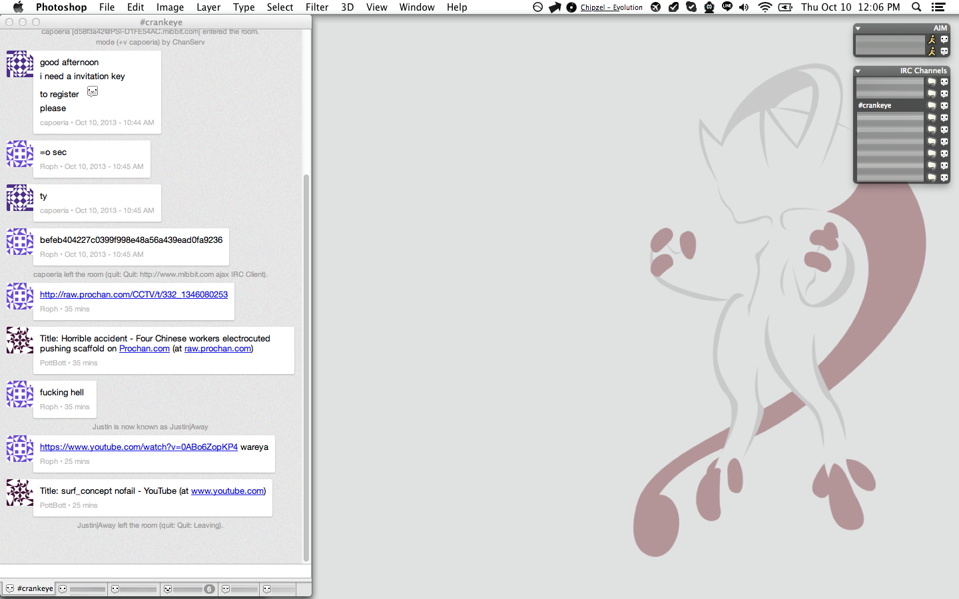The image size is (959, 599).
Task: Open the raw.prochan.com CCTV link
Action: [134, 295]
